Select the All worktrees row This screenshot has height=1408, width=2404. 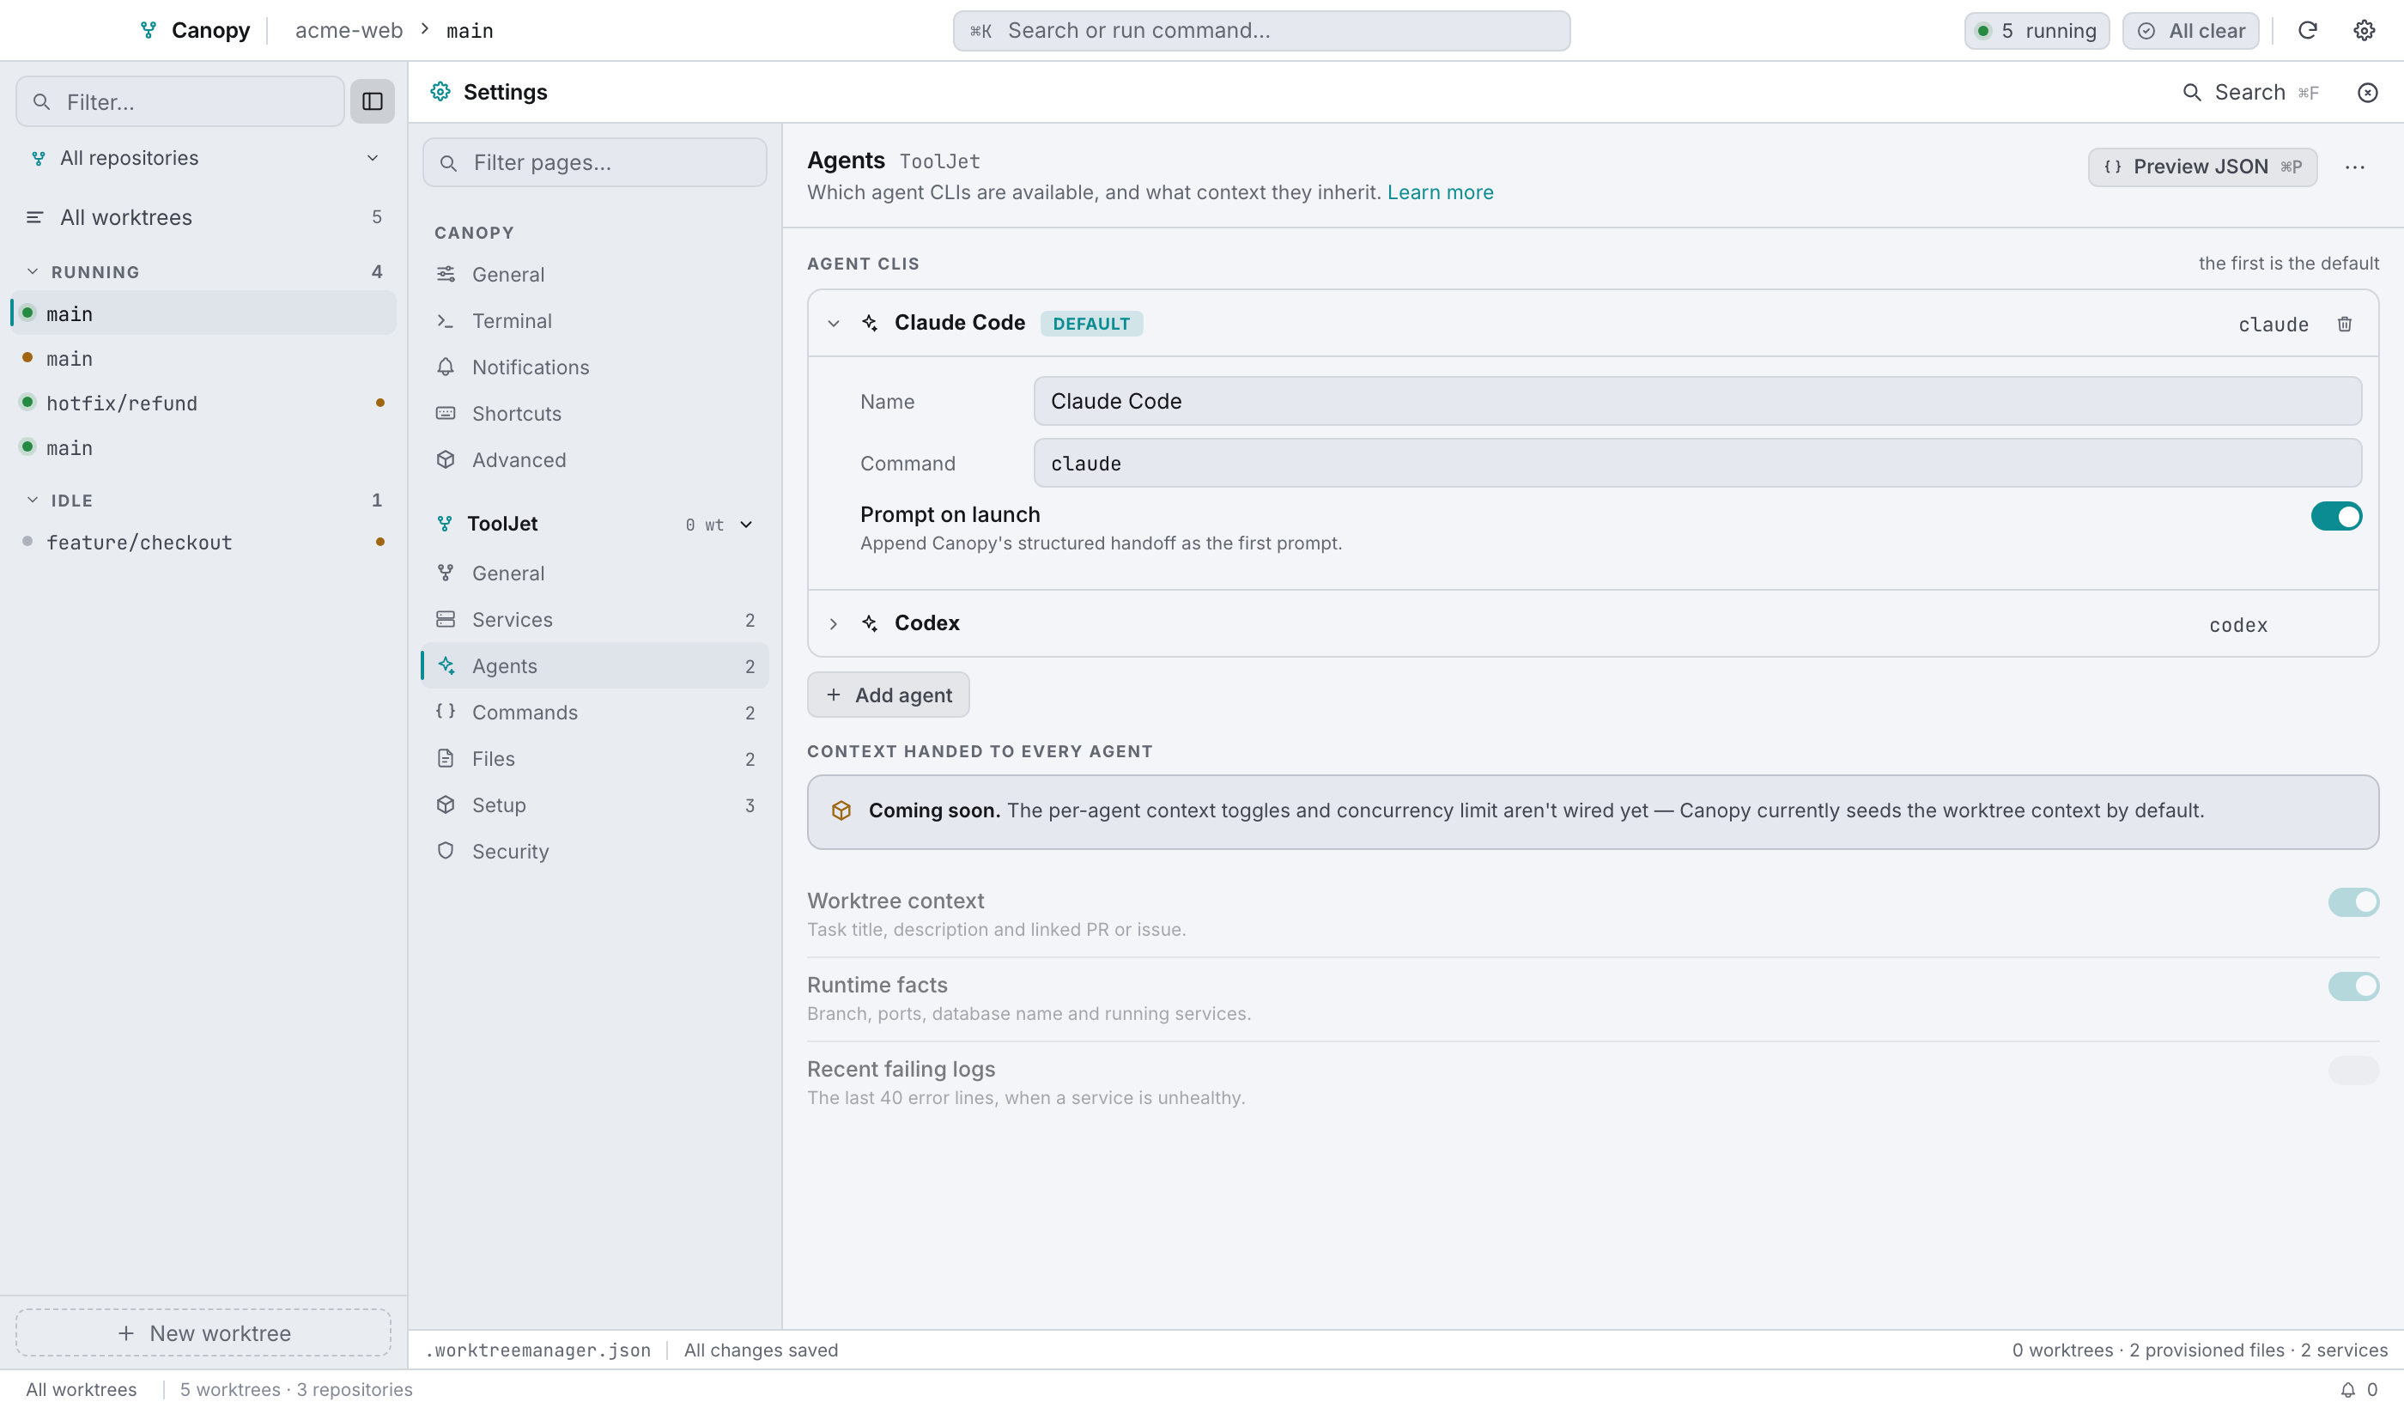[203, 217]
